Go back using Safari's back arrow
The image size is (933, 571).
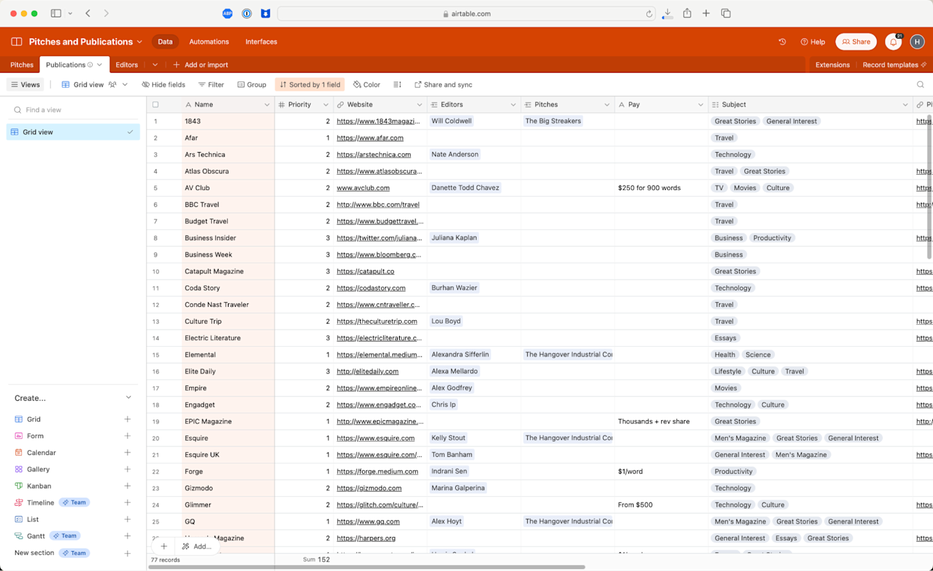coord(89,13)
